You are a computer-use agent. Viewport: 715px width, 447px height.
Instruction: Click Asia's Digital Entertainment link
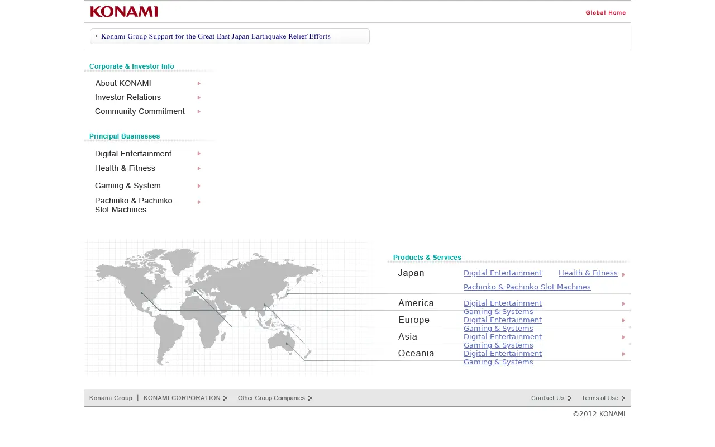click(x=503, y=337)
